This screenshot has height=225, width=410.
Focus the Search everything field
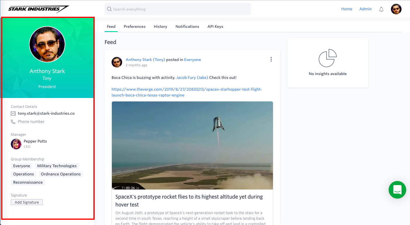(x=178, y=9)
